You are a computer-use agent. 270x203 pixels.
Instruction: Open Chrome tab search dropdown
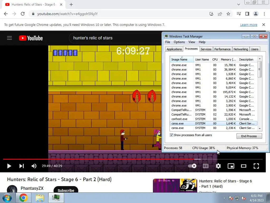[238, 4]
